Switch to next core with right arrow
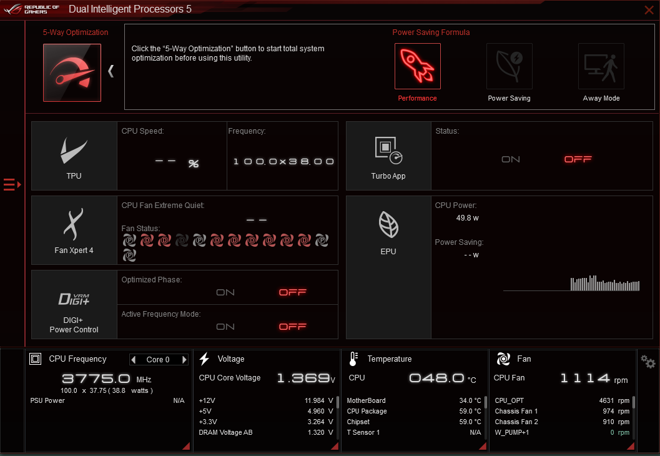The image size is (660, 456). point(184,360)
